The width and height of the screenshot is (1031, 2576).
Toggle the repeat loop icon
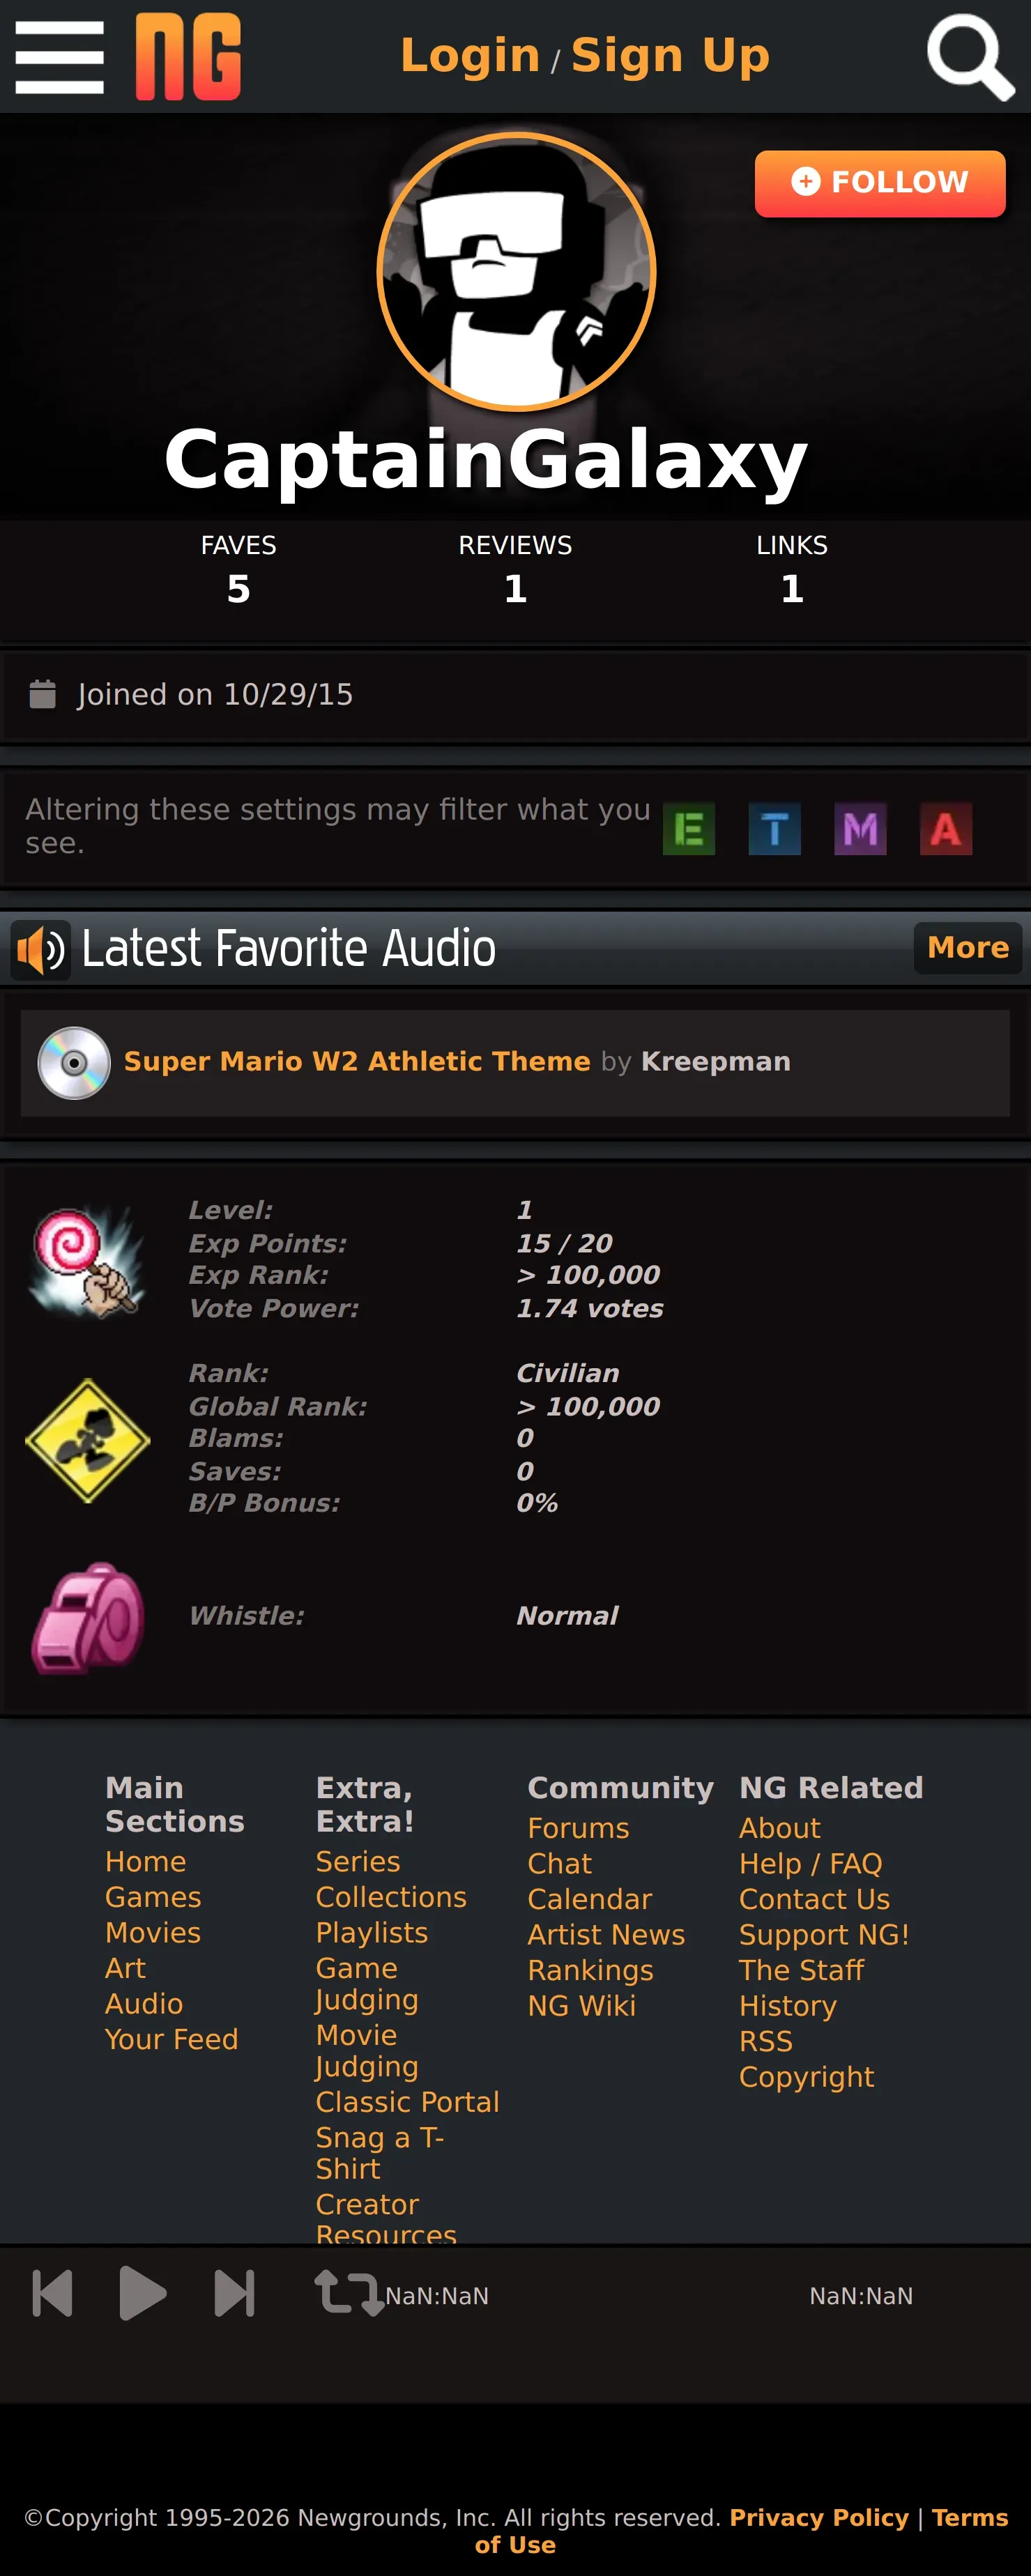point(348,2293)
